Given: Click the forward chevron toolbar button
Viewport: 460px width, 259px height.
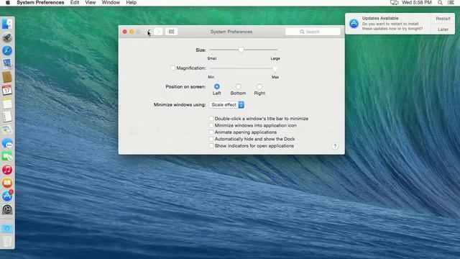Looking at the screenshot, I should click(158, 32).
